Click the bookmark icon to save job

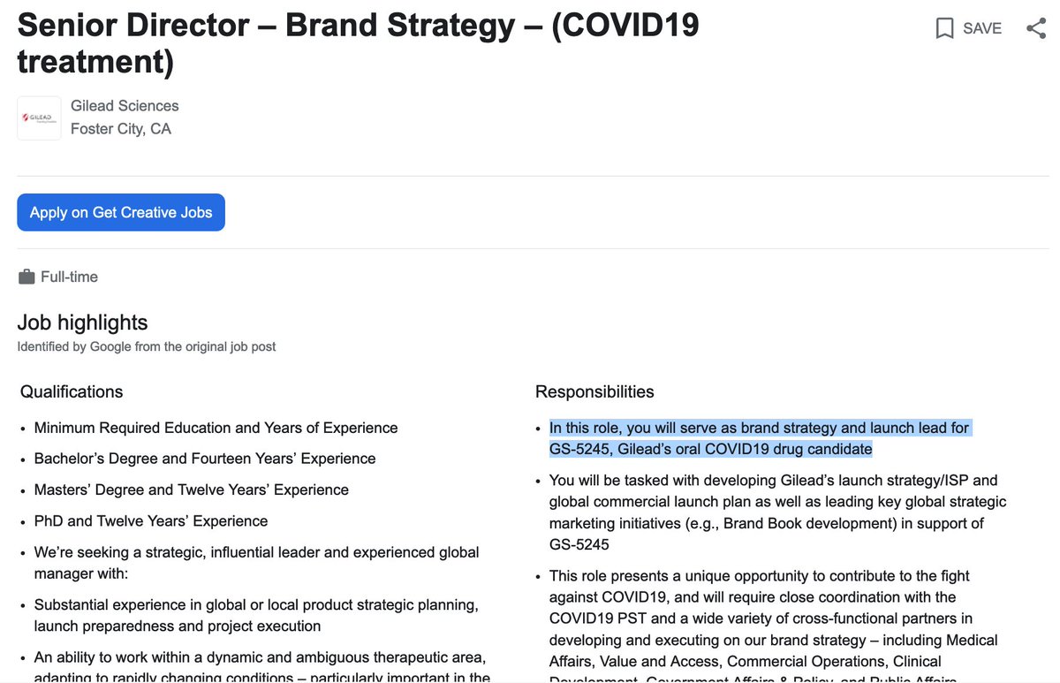(944, 29)
